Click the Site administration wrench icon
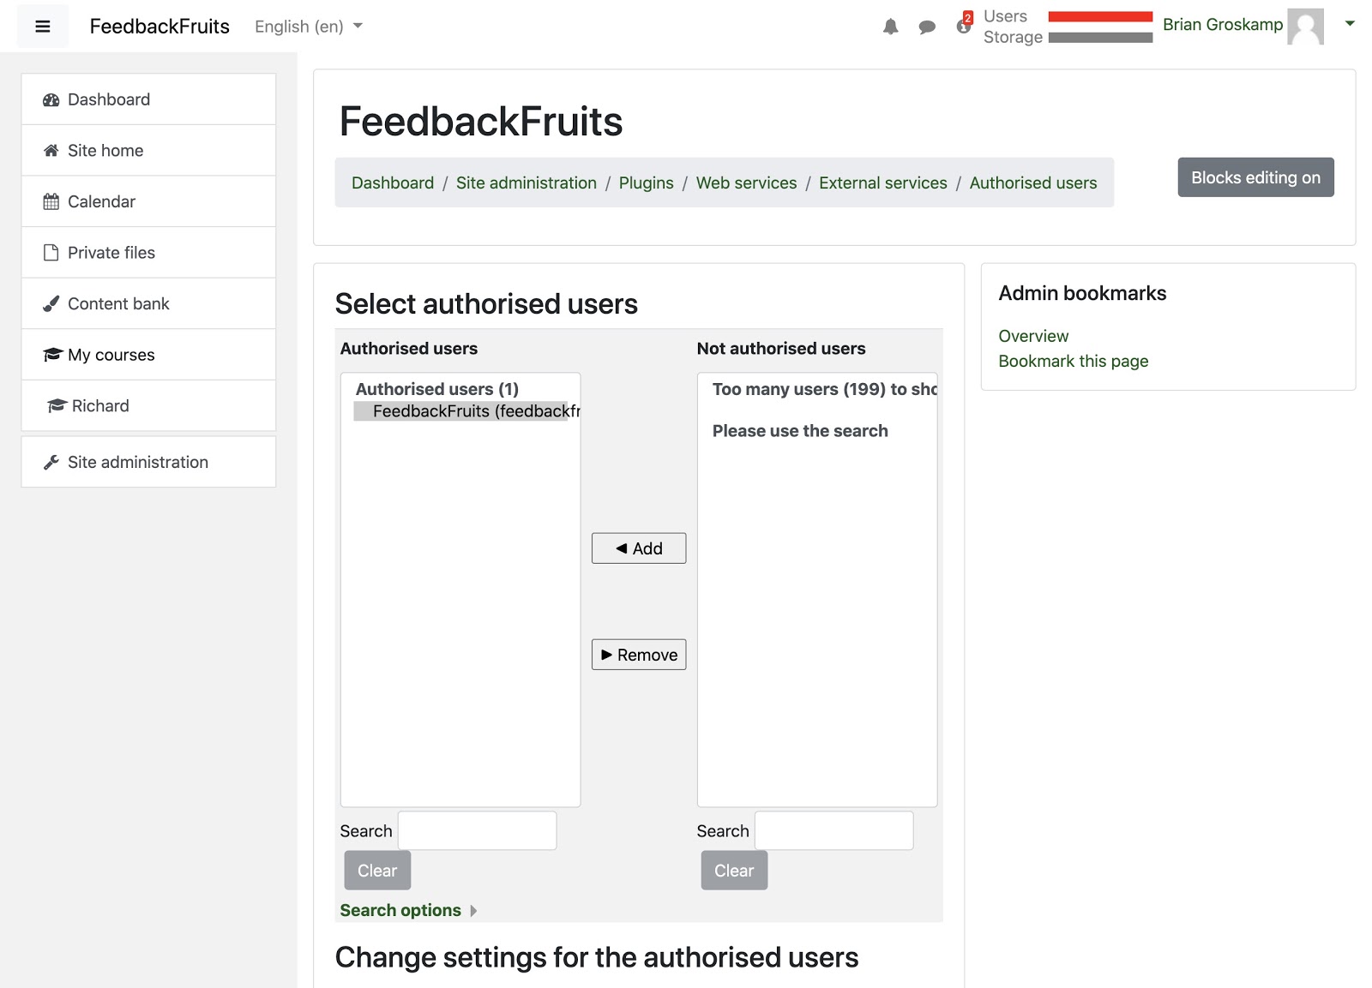 click(x=51, y=462)
